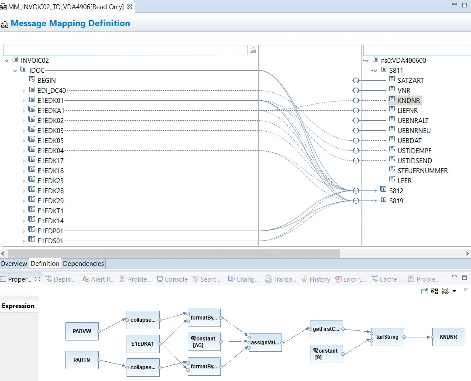
Task: Expand the E1EDP01 segment
Action: point(24,231)
